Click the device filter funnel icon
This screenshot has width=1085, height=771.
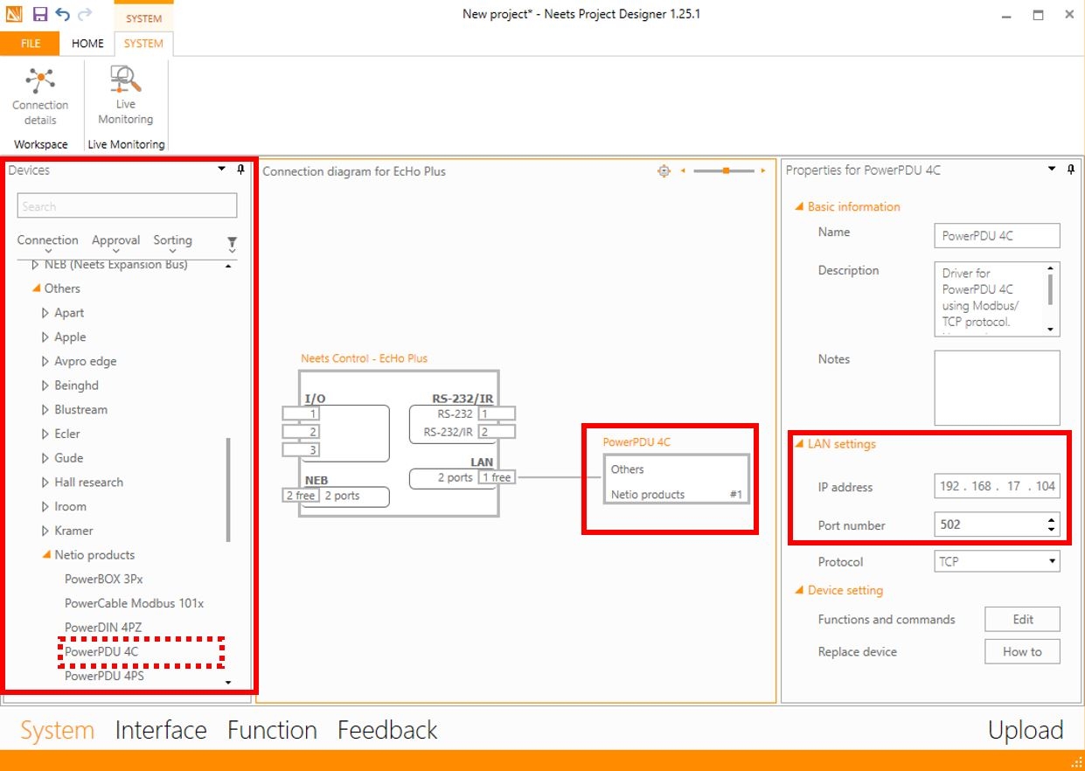click(232, 243)
